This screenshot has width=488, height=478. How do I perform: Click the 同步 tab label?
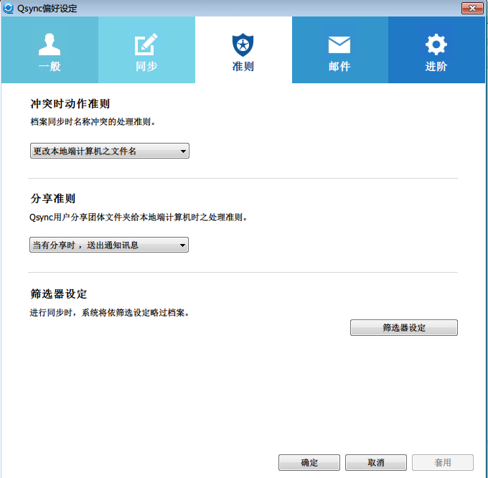point(146,66)
